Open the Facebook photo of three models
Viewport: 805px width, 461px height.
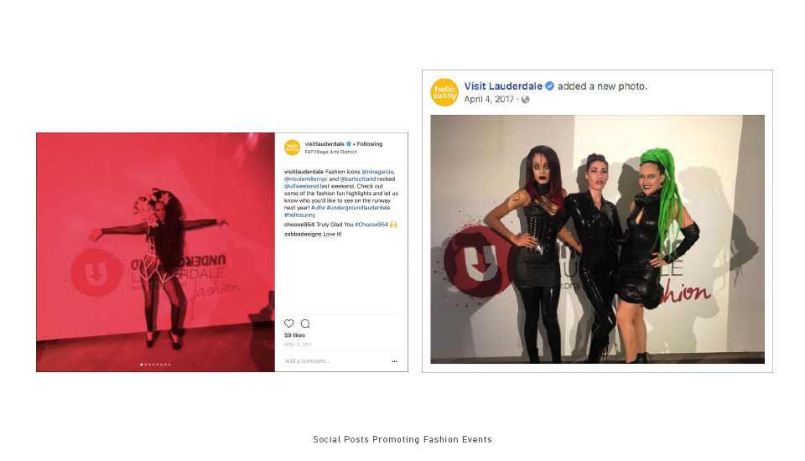[597, 239]
